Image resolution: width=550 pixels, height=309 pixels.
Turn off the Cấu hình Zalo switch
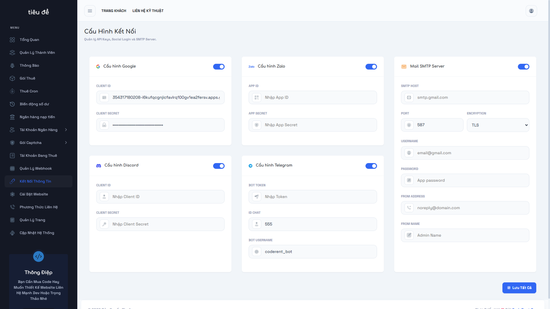click(x=371, y=67)
